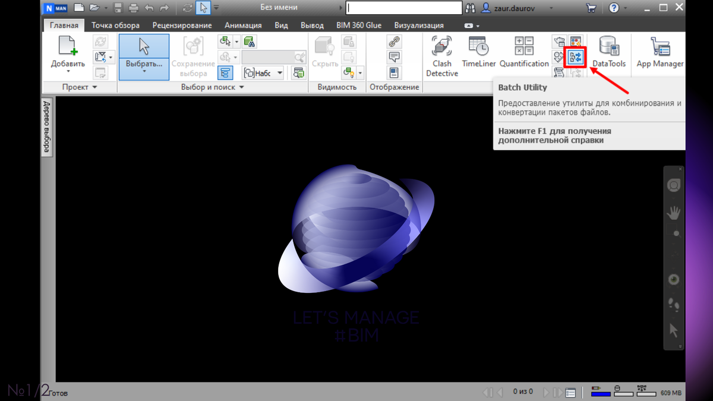This screenshot has width=713, height=401.
Task: Click in the search input field in the title bar
Action: tap(404, 8)
